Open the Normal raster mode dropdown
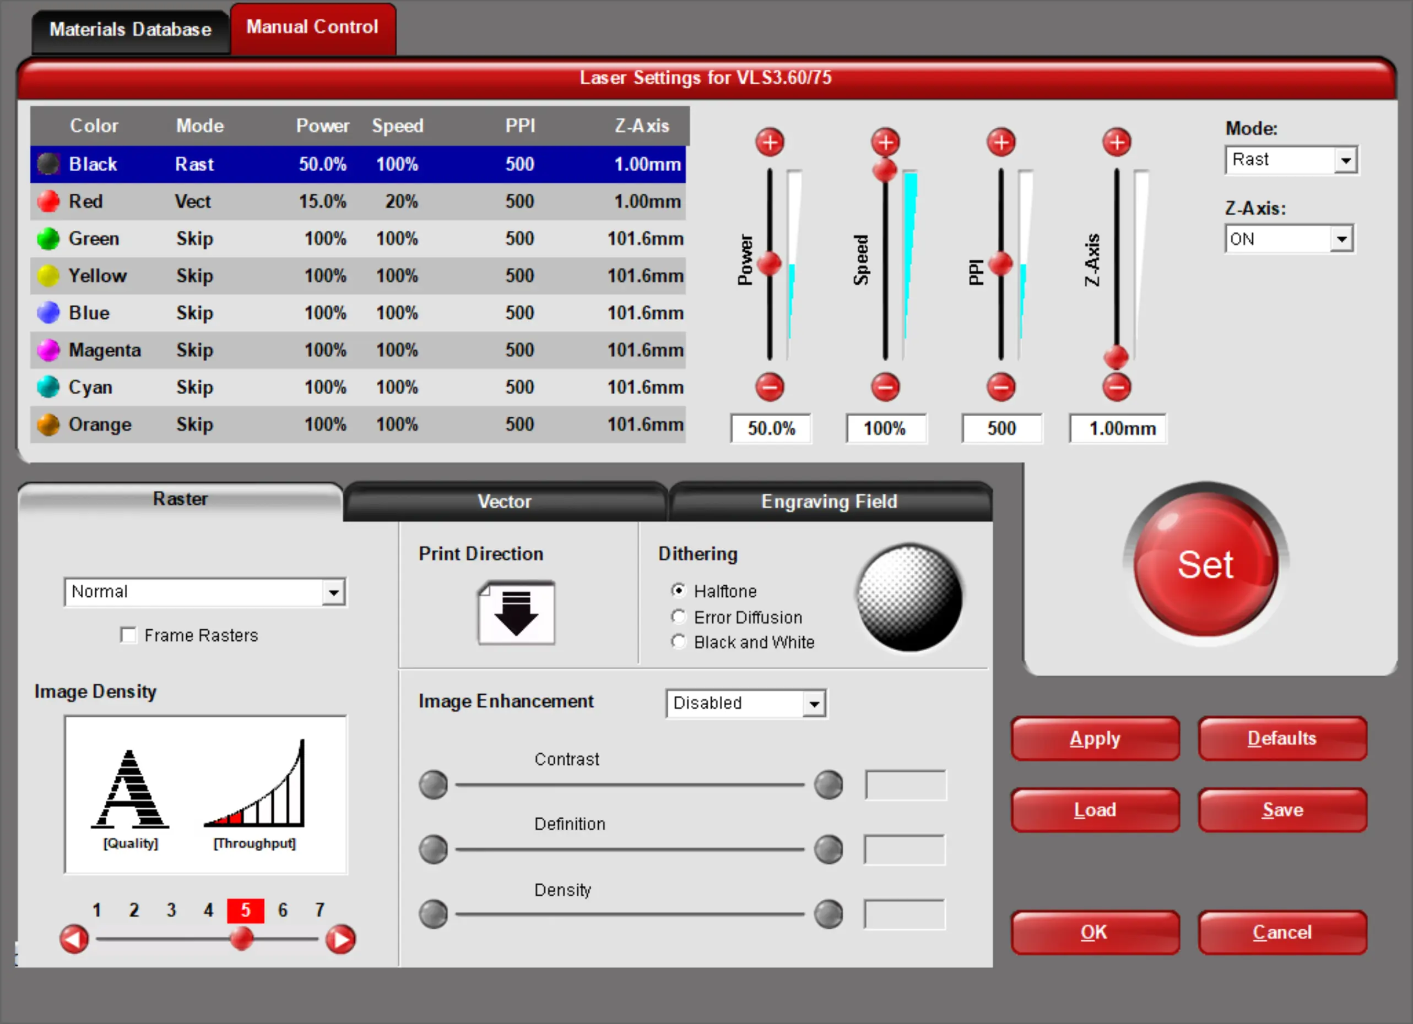1413x1024 pixels. 205,592
